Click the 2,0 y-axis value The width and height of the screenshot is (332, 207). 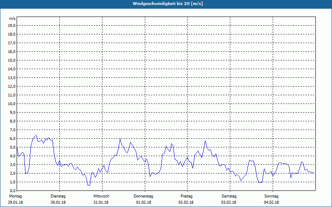(x=12, y=173)
